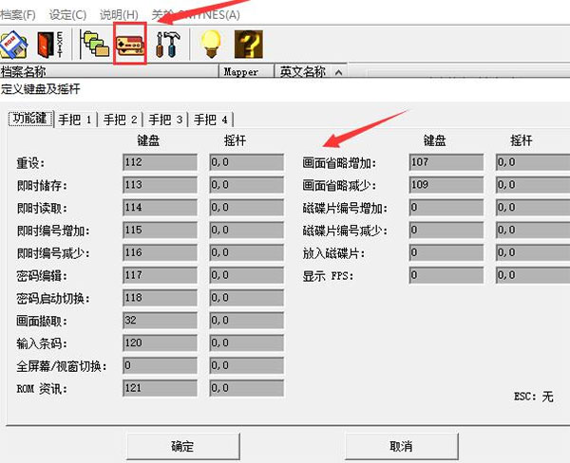The image size is (570, 463).
Task: Open the gamepad controller settings icon
Action: 129,45
